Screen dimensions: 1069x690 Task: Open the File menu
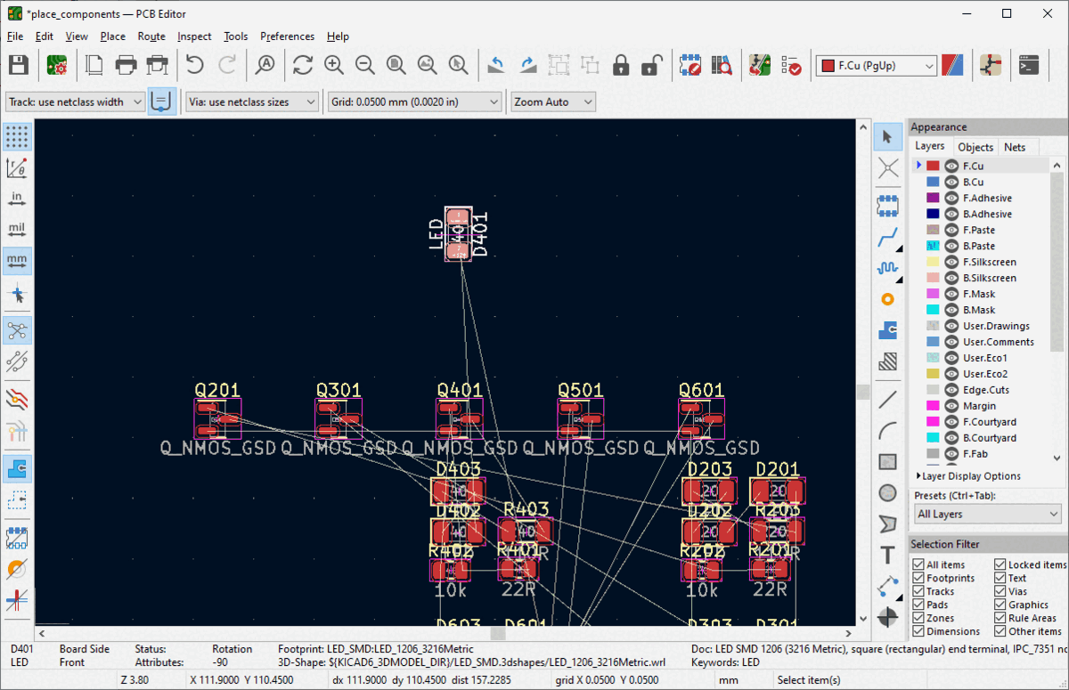[15, 37]
